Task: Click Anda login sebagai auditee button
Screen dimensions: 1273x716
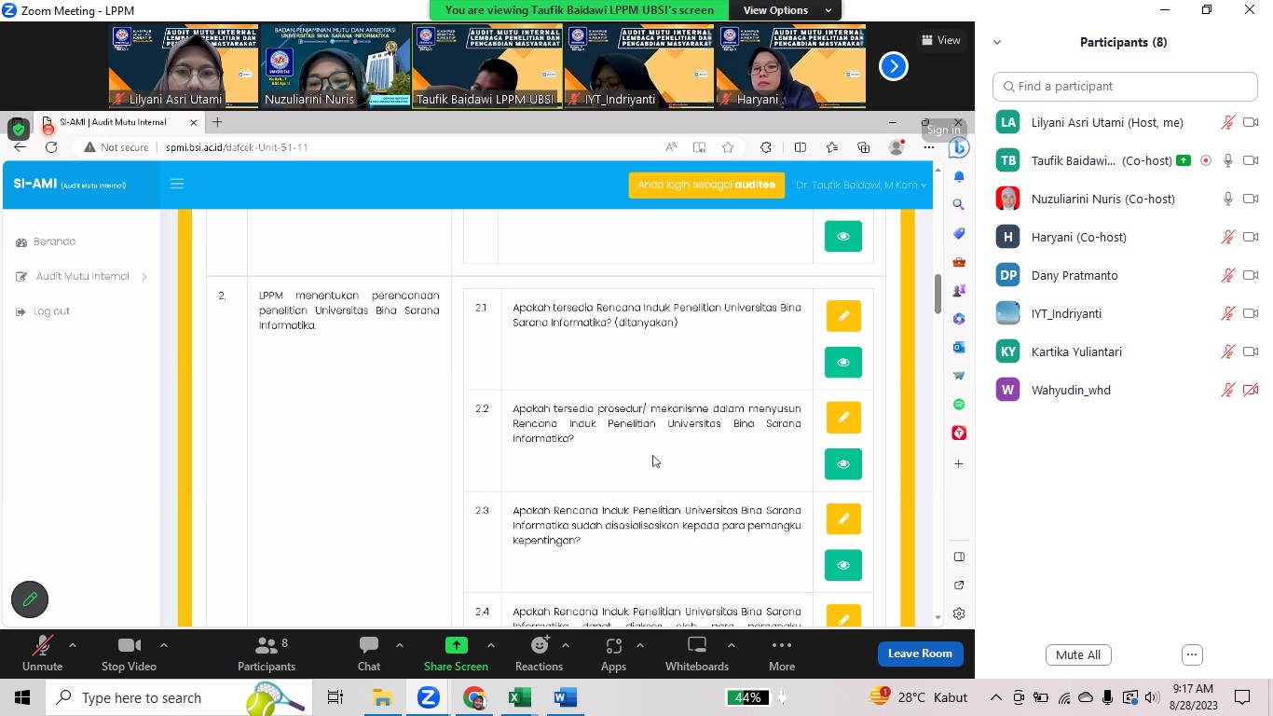Action: (706, 185)
